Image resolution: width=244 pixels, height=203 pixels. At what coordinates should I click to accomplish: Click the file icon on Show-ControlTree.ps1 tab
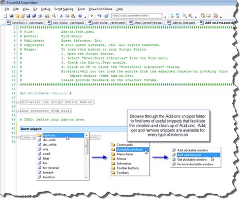[131, 23]
